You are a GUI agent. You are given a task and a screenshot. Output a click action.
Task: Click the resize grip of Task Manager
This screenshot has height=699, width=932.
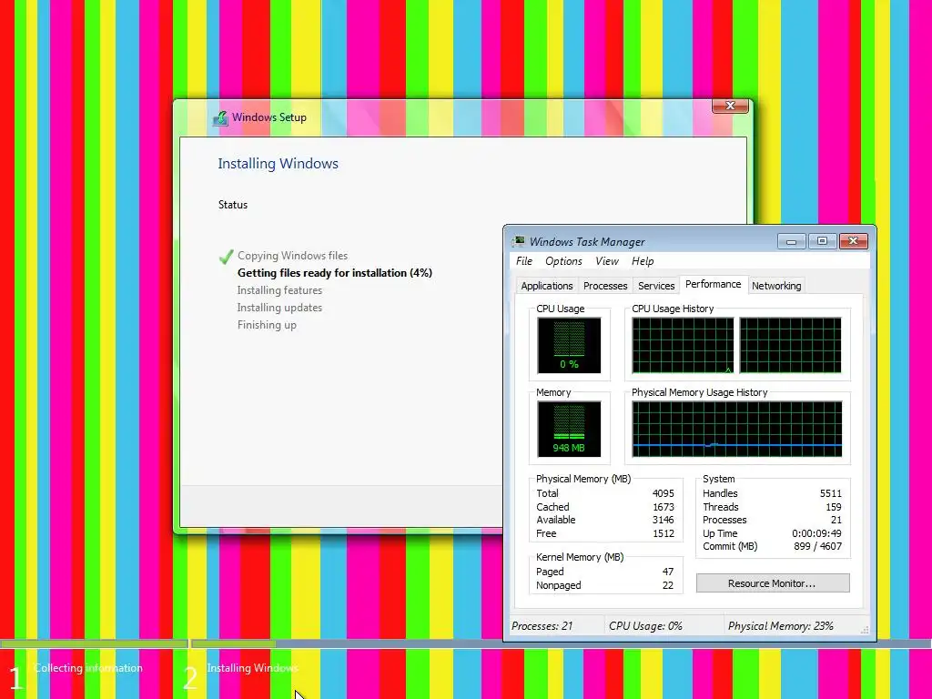[x=865, y=630]
